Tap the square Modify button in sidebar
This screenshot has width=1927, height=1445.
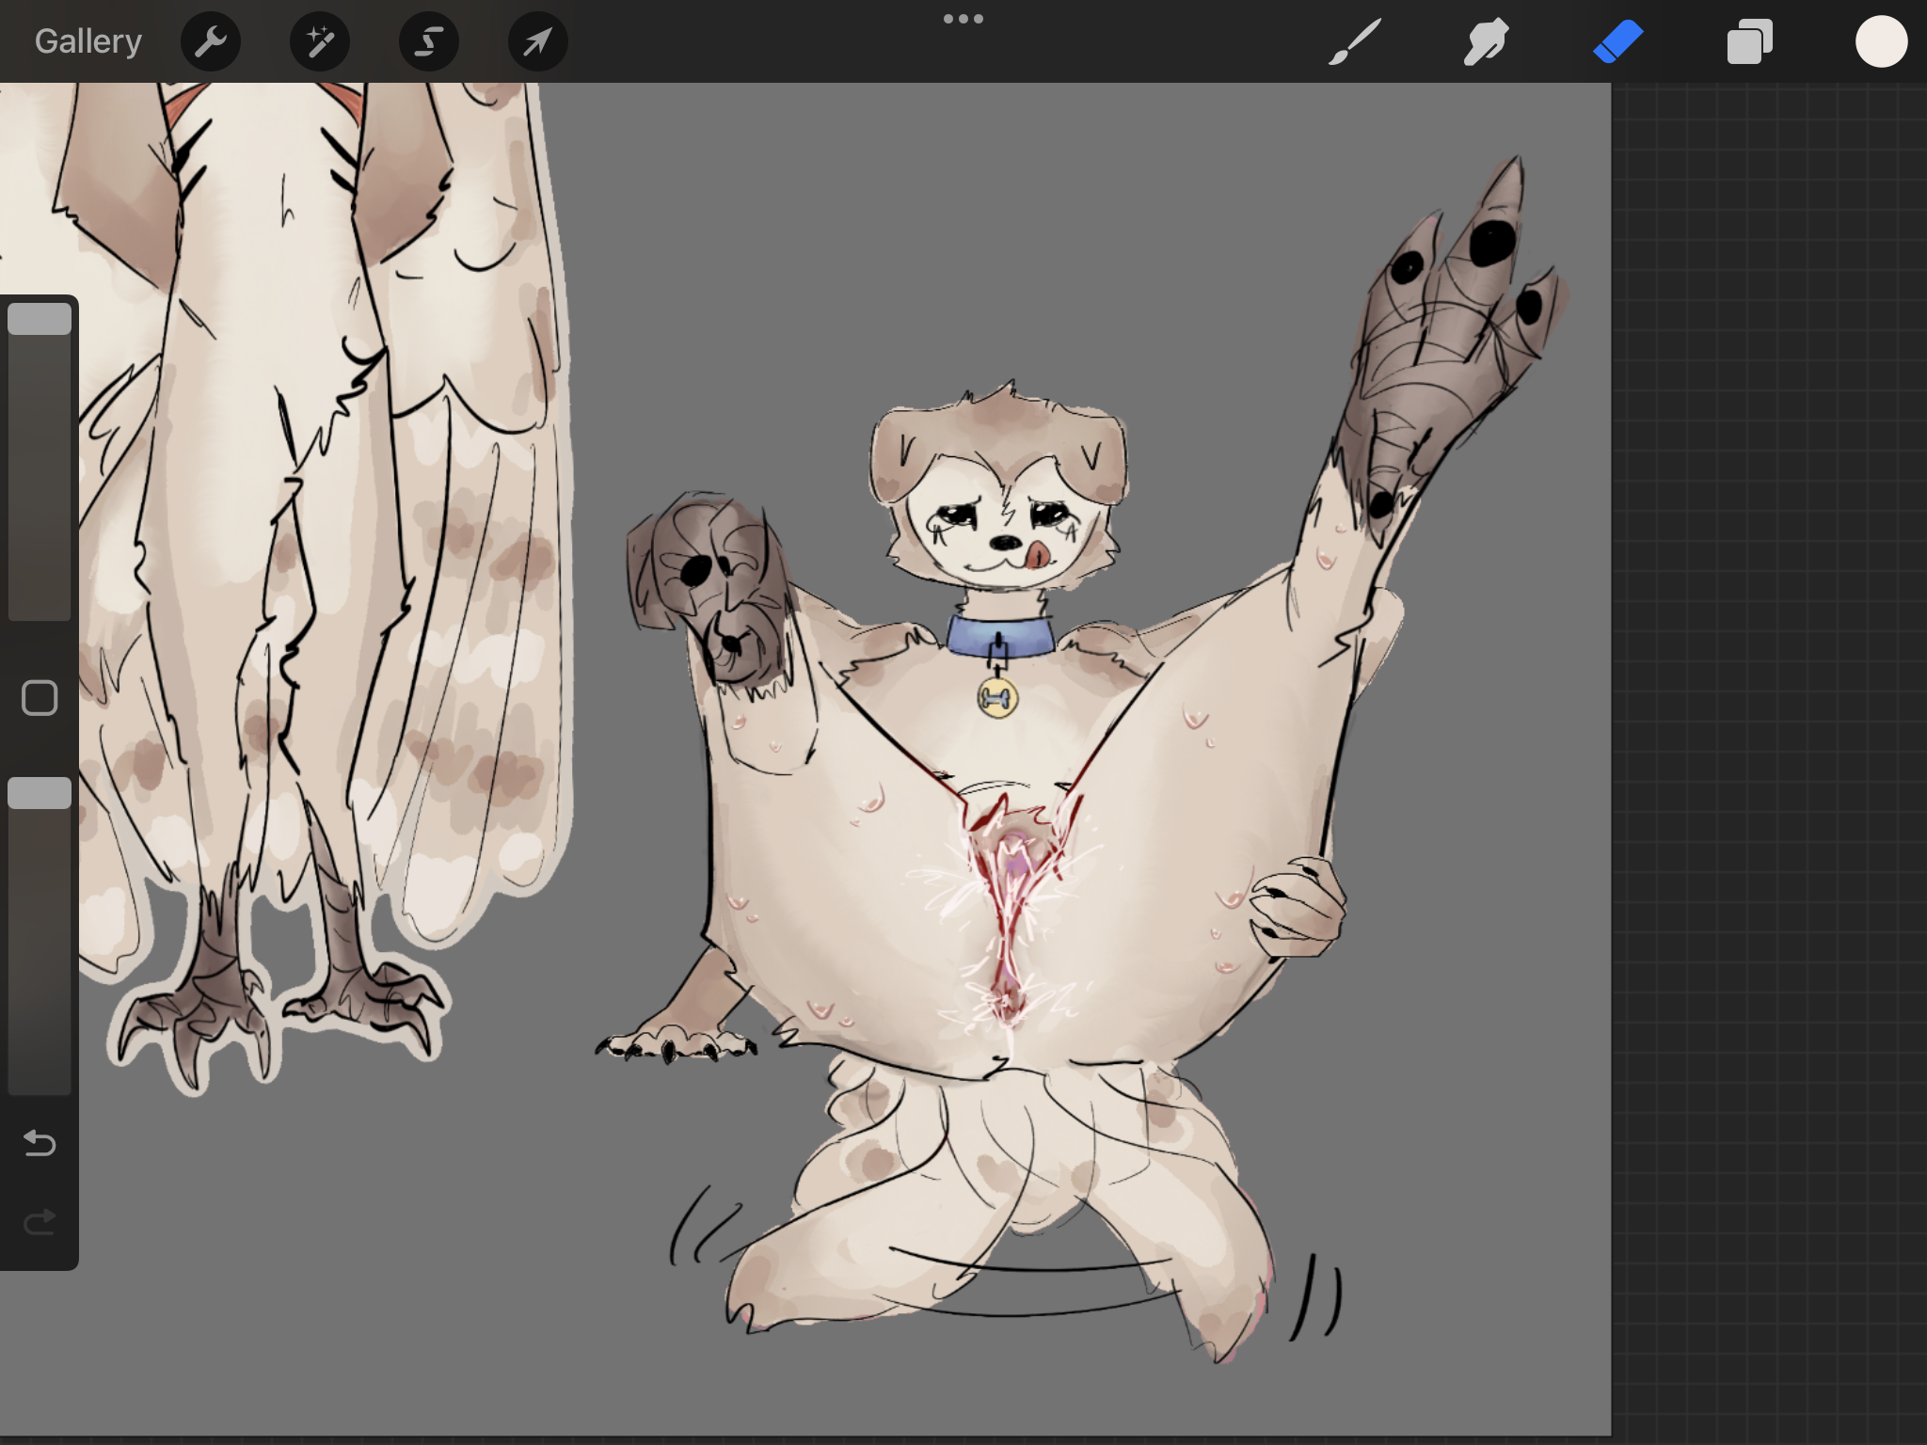pos(40,698)
